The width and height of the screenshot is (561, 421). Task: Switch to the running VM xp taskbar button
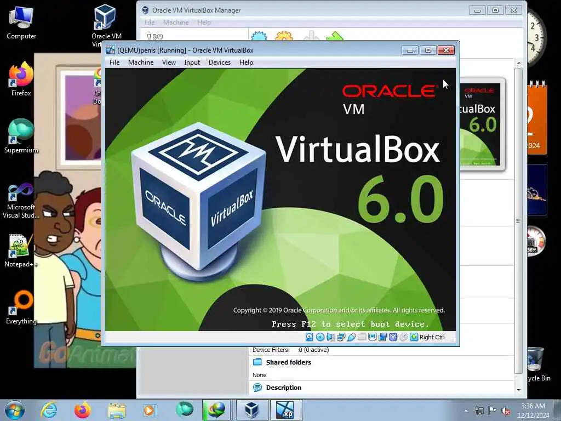[x=285, y=410]
